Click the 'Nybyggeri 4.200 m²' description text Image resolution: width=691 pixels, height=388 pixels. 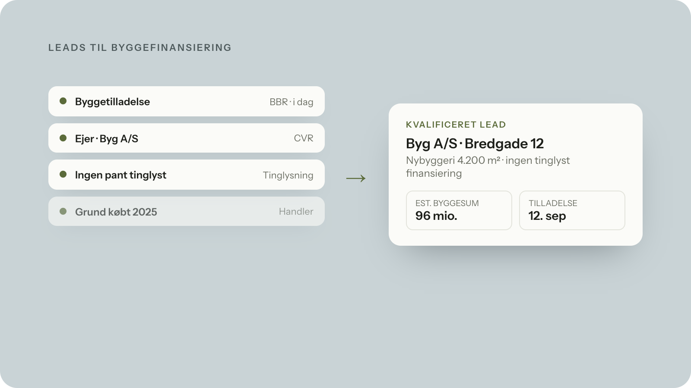click(x=488, y=167)
